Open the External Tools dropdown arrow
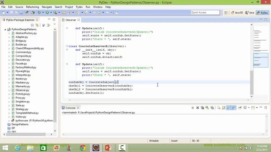Screen dimensions: 271x152 59,13
